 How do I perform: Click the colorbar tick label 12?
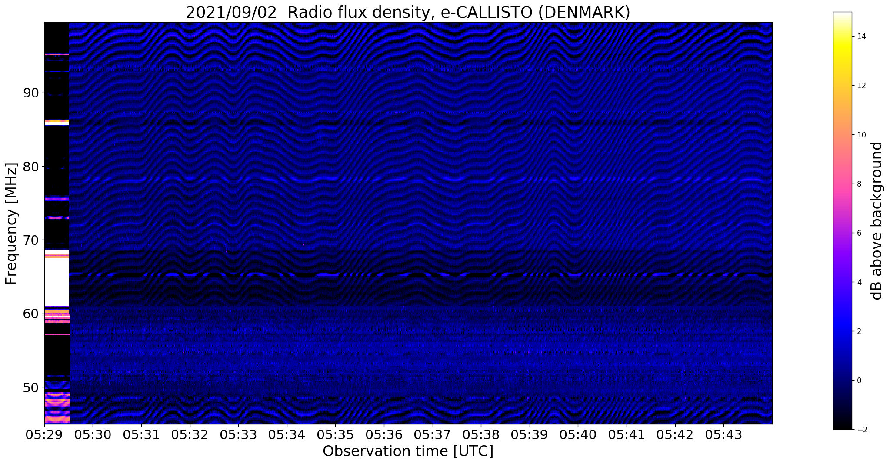[861, 86]
